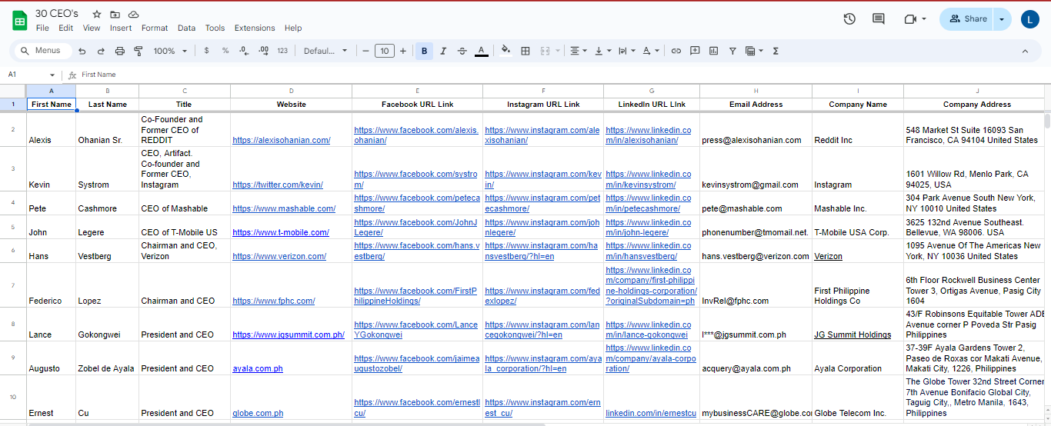Open version history clock icon
Viewport: 1051px width, 426px height.
click(x=849, y=19)
